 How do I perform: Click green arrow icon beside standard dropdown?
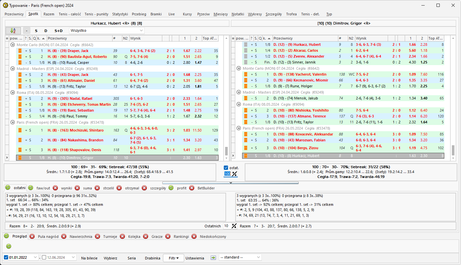tap(214, 257)
